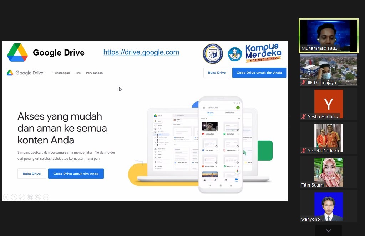Screen dimensions: 365x236
Task: Select Yesha Andha... participant tile
Action: (329, 104)
